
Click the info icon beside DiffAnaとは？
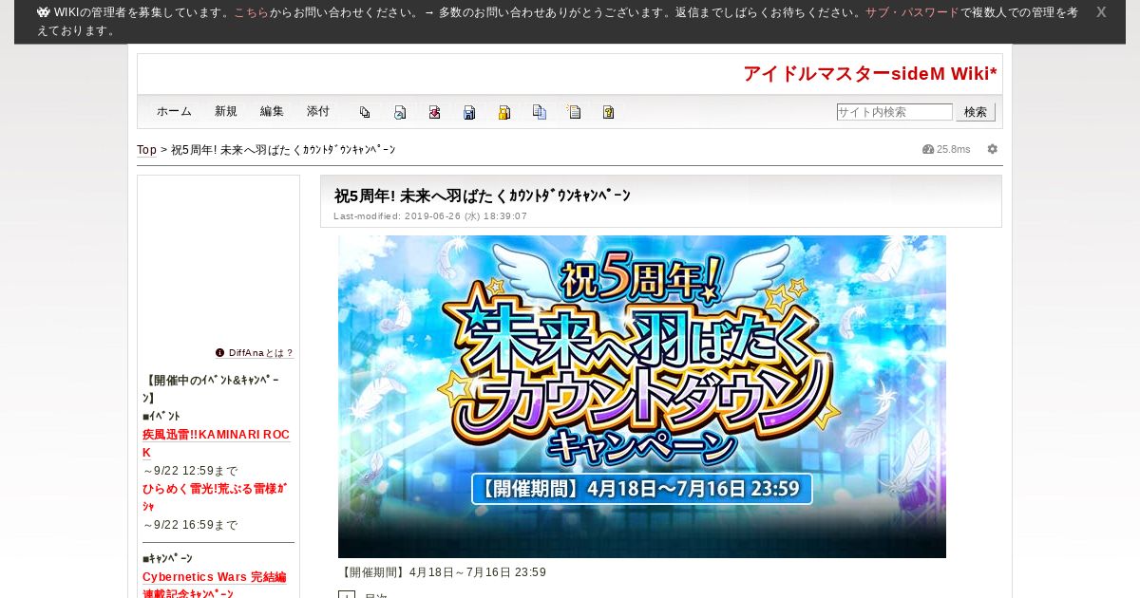coord(220,352)
